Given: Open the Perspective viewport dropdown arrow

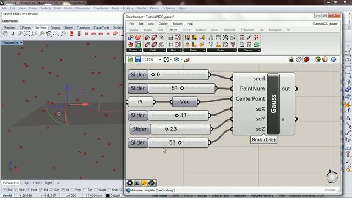Looking at the screenshot, I should point(21,43).
